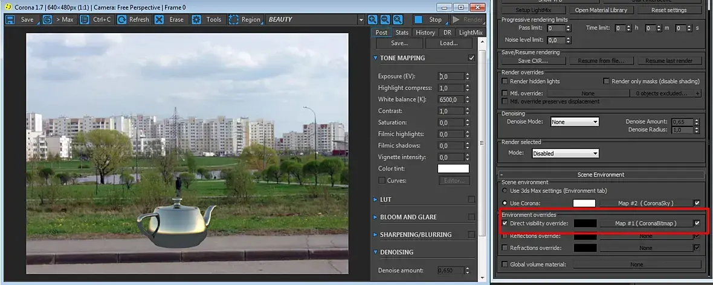Toggle the Tone Mapping checkbox
Viewport: 713px width, 285px height.
point(471,58)
